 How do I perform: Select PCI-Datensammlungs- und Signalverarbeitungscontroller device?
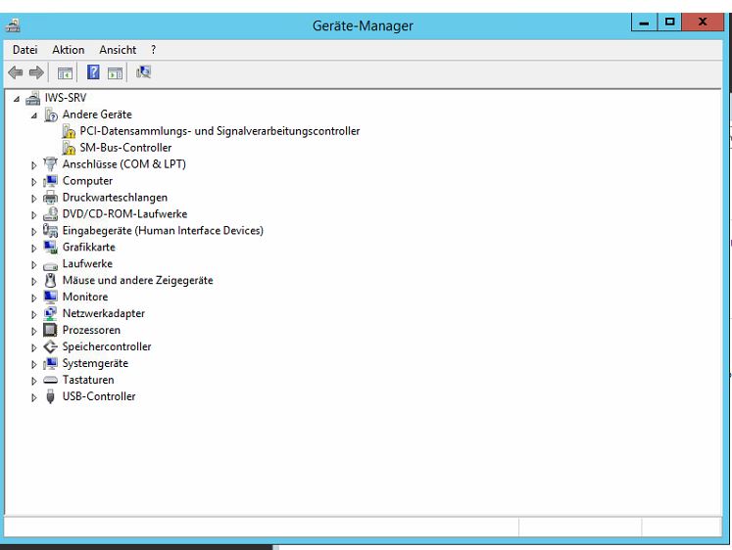(220, 131)
